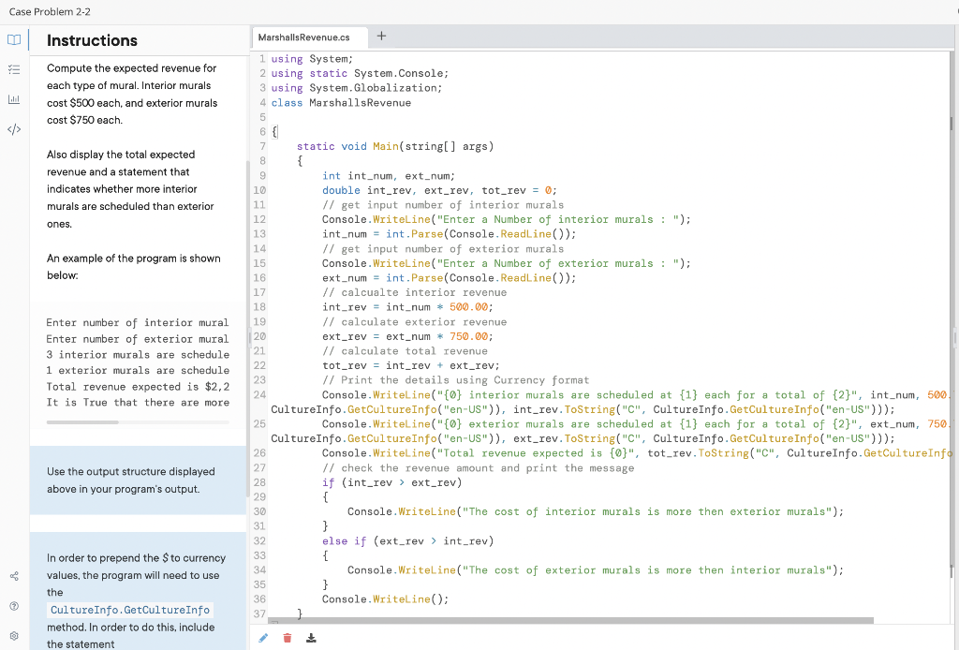Click the example output horizontal scrollbar
The height and width of the screenshot is (650, 959).
(82, 422)
